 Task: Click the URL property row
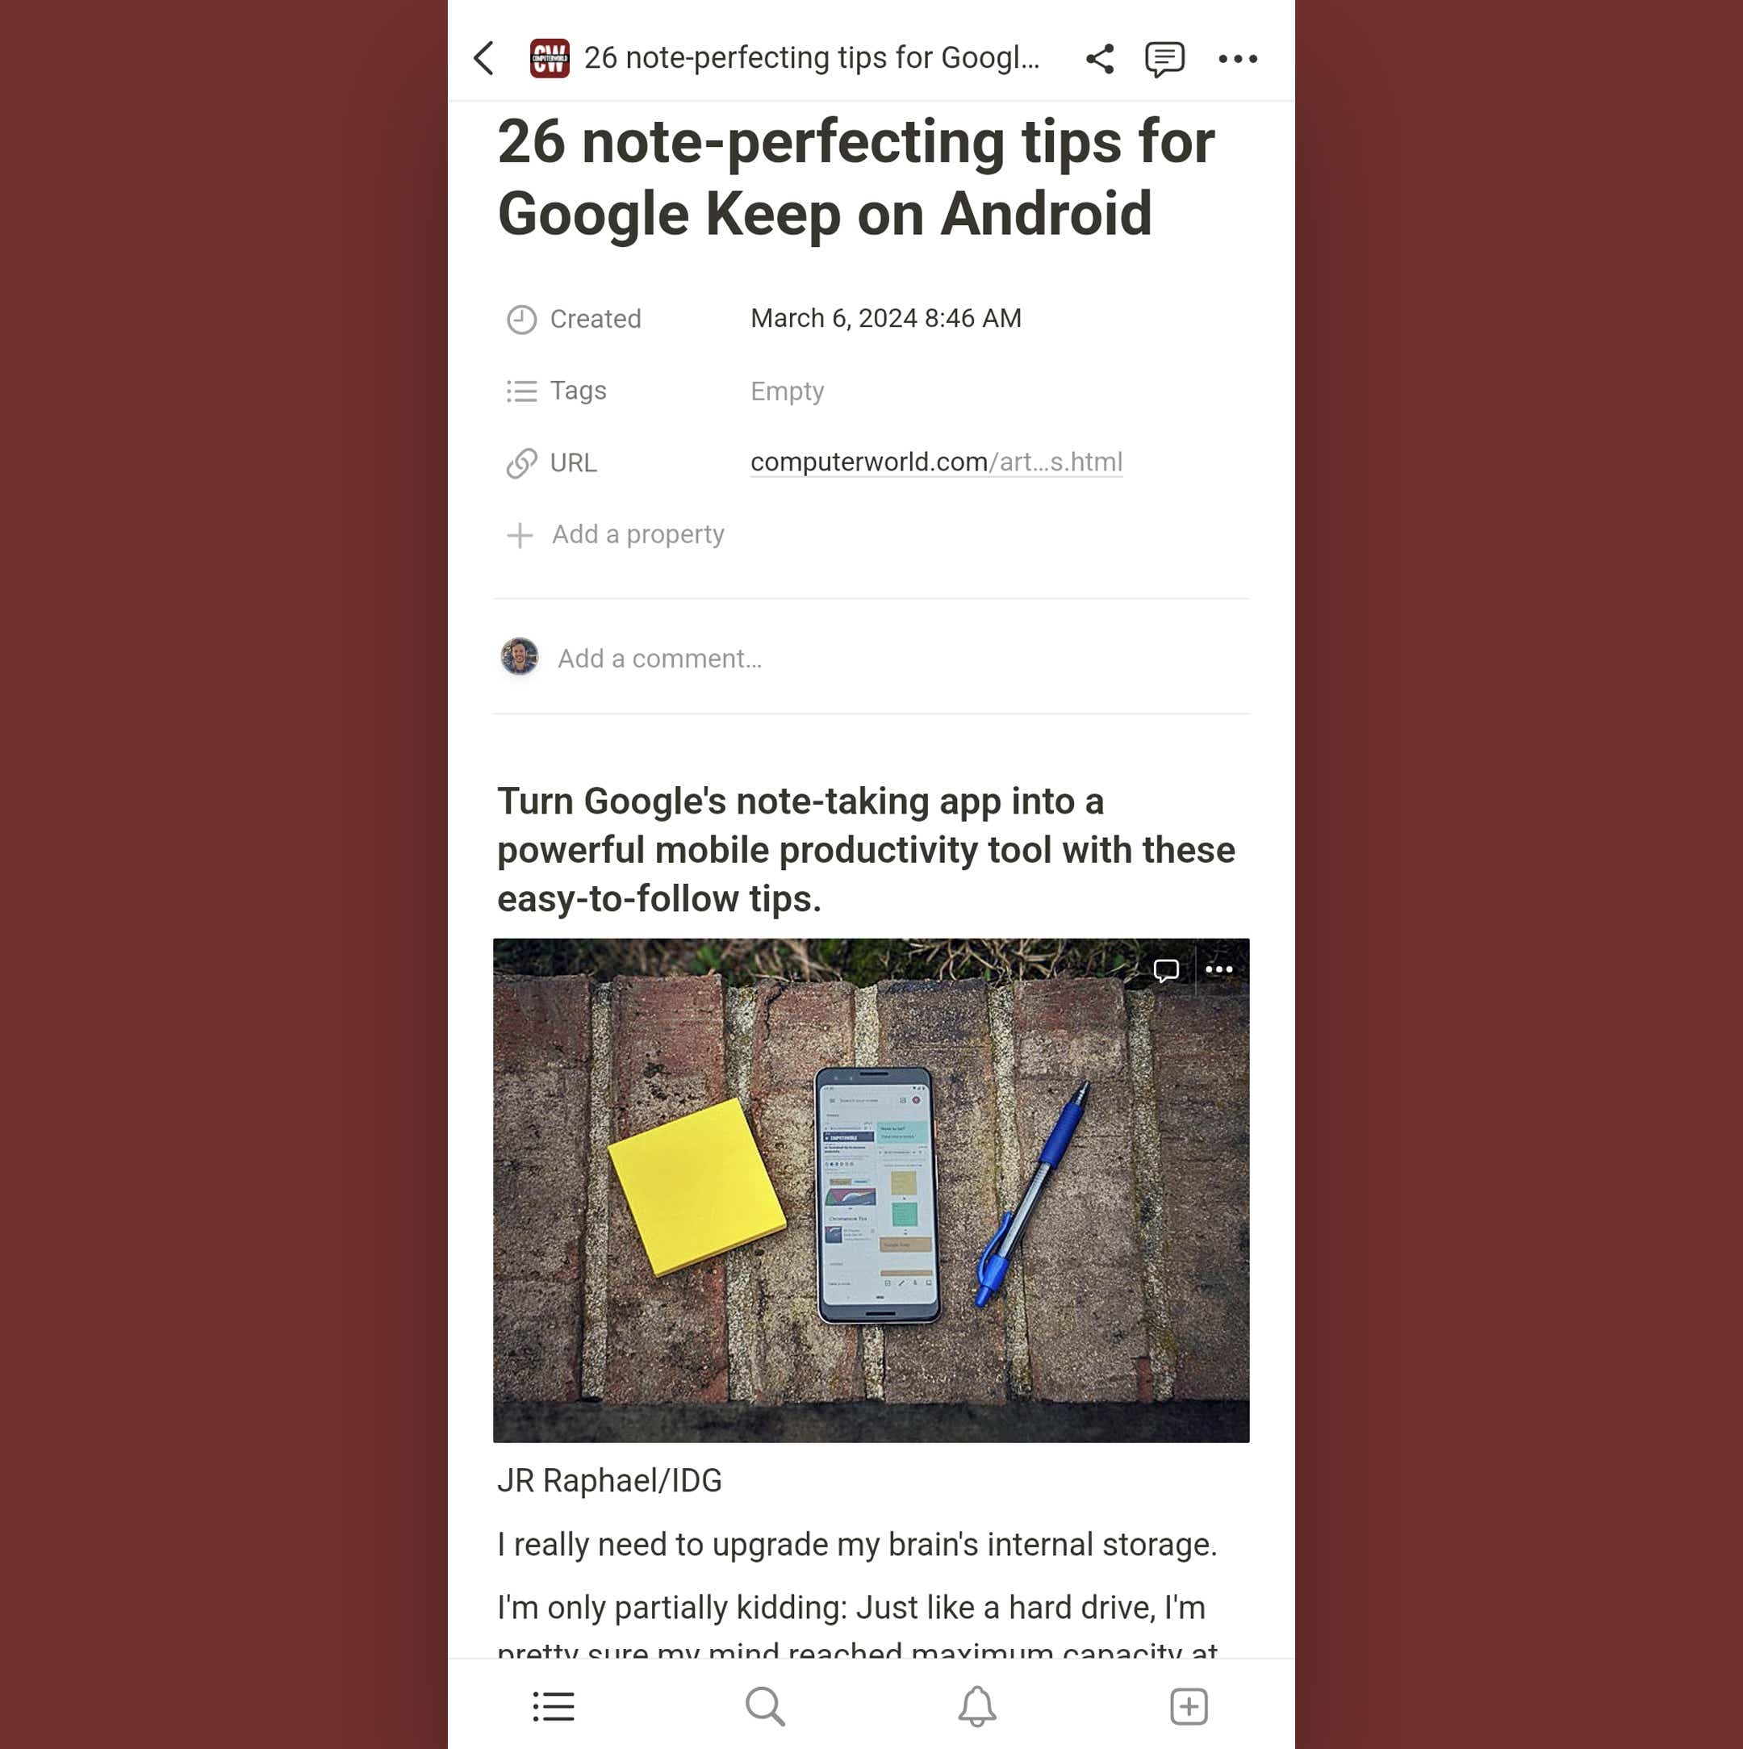pos(871,462)
